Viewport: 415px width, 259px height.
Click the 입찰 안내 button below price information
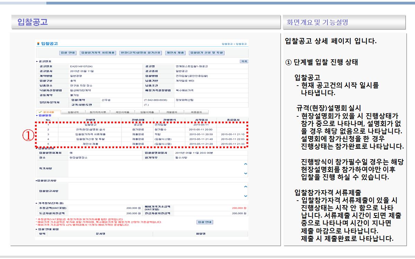pos(205,222)
